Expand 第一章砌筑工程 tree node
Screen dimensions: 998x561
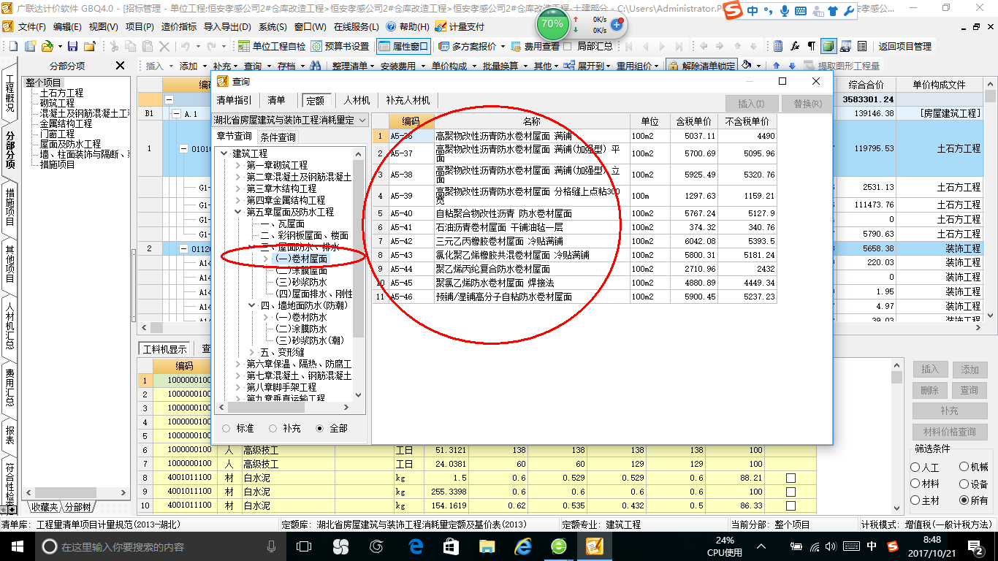coord(238,165)
